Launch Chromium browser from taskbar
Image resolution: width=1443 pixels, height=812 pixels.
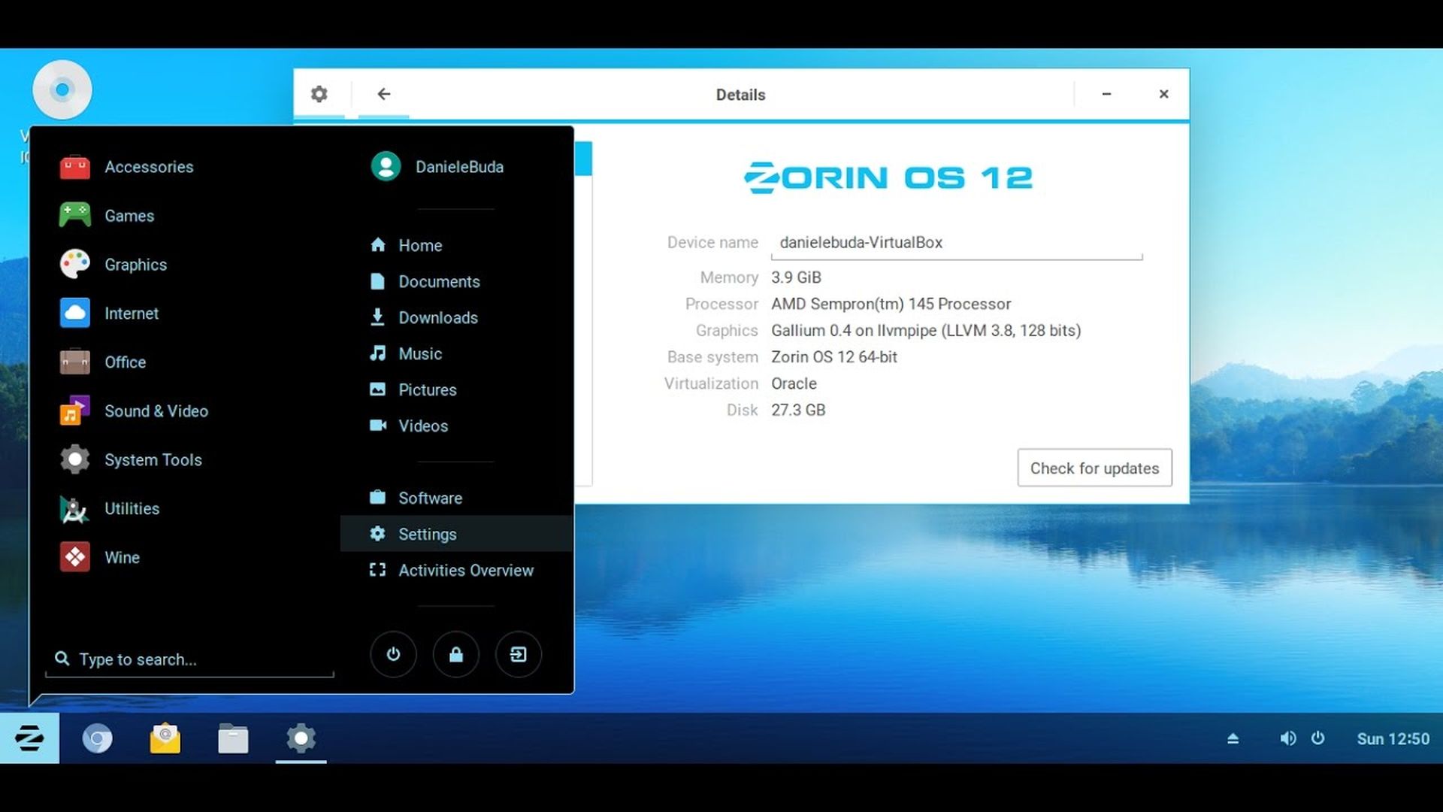tap(97, 738)
